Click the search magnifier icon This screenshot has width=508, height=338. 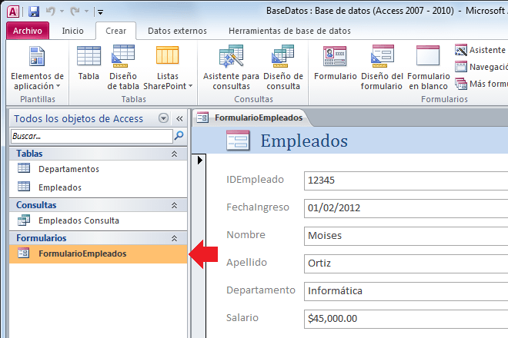click(179, 136)
